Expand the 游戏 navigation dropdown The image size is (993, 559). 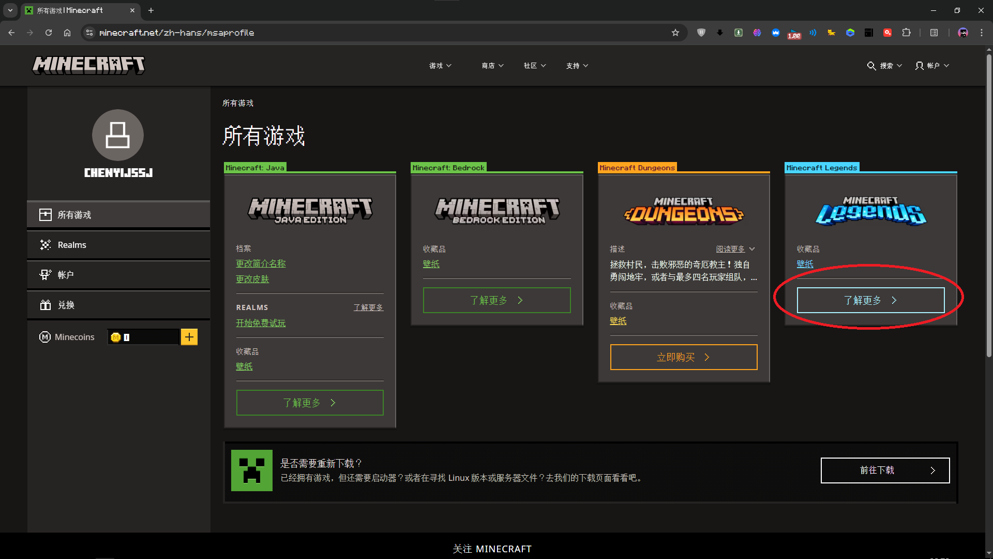[440, 66]
